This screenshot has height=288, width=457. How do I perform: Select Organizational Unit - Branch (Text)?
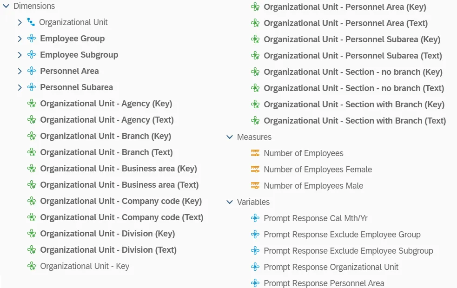point(106,152)
